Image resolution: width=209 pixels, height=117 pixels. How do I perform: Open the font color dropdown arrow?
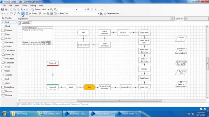(x=102, y=9)
